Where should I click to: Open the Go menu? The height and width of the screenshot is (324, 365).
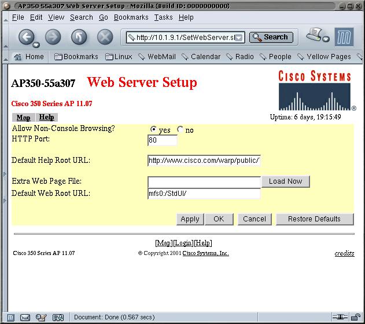coord(104,17)
